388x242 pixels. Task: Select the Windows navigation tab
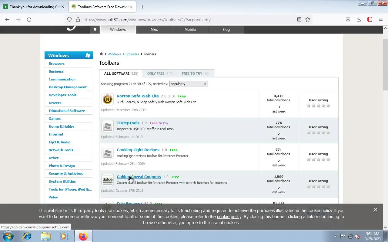(x=118, y=29)
